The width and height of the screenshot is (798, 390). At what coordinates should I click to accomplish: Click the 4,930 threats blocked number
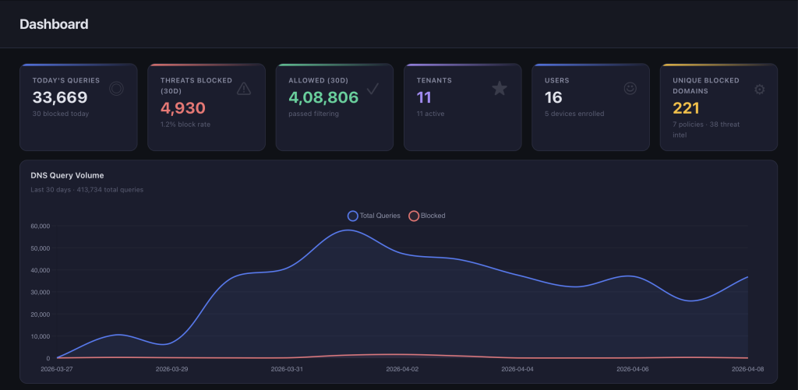coord(182,108)
